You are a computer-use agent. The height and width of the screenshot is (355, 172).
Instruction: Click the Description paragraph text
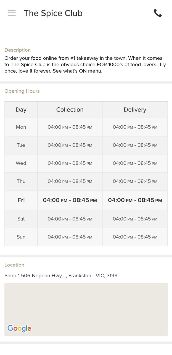83,65
